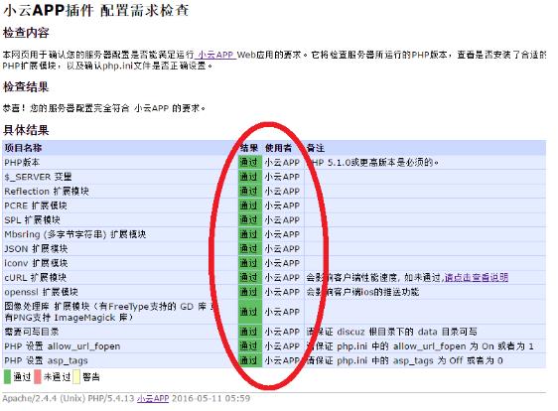558x411 pixels.
Task: Click the PHP 5.1.0 requirement note
Action: coord(373,162)
